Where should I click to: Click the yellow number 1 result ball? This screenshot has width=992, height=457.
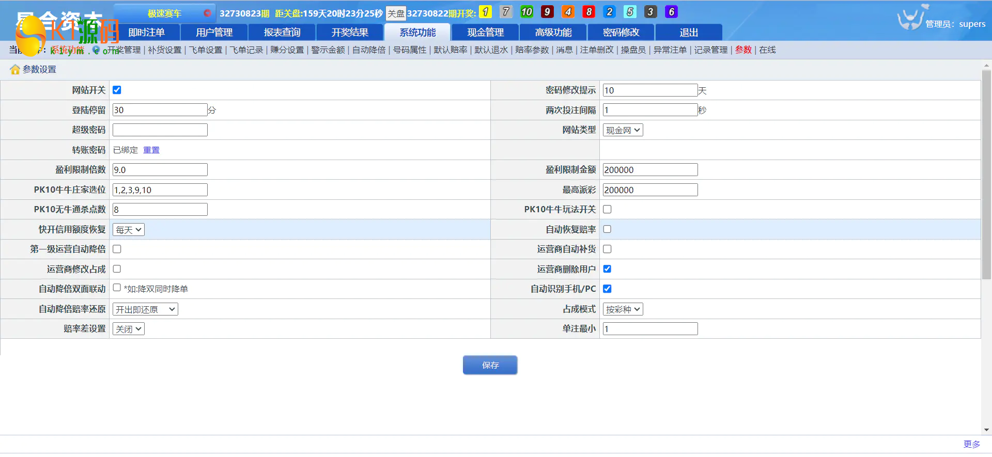click(485, 12)
